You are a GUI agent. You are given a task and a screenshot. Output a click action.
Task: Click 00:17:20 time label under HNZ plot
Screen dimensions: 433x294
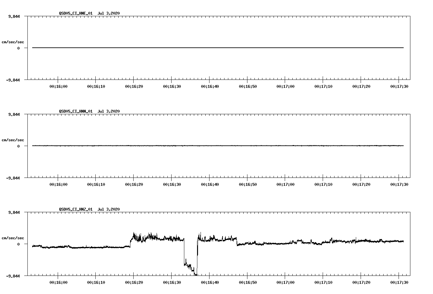coord(361,282)
